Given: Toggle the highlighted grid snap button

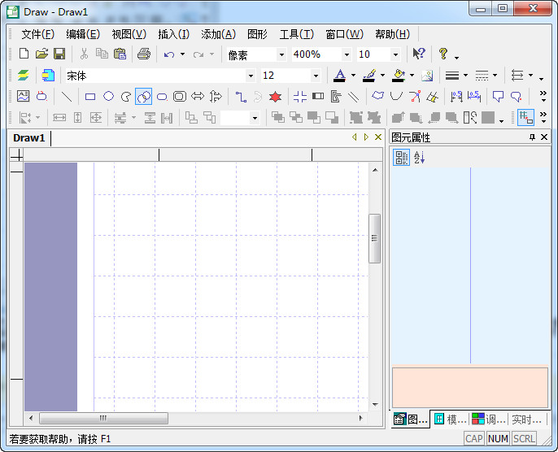Looking at the screenshot, I should 525,118.
